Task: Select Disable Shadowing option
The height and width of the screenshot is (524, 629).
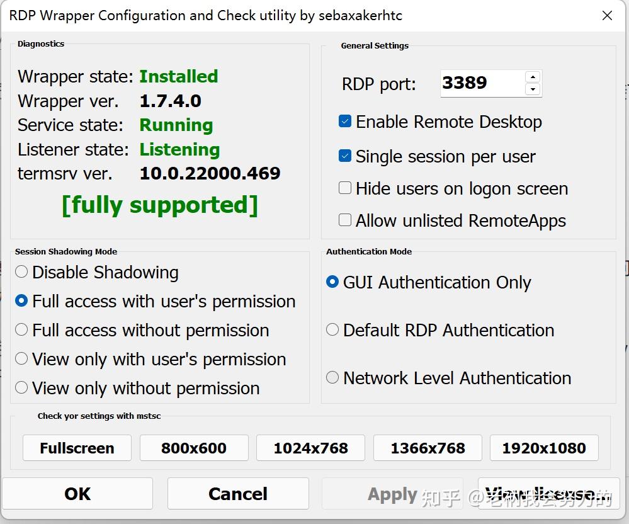Action: coord(21,272)
